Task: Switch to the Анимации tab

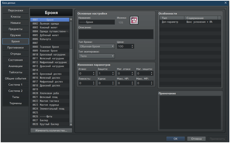Action: pos(15,66)
